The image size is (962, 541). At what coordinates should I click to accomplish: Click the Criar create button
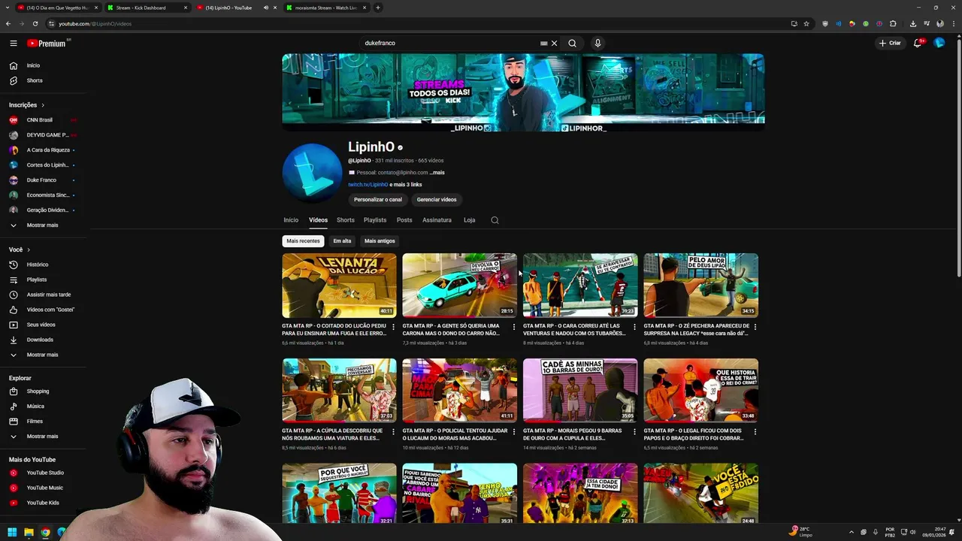pos(890,43)
